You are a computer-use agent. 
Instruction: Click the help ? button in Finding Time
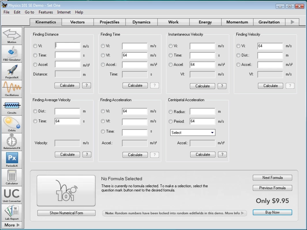[x=154, y=85]
